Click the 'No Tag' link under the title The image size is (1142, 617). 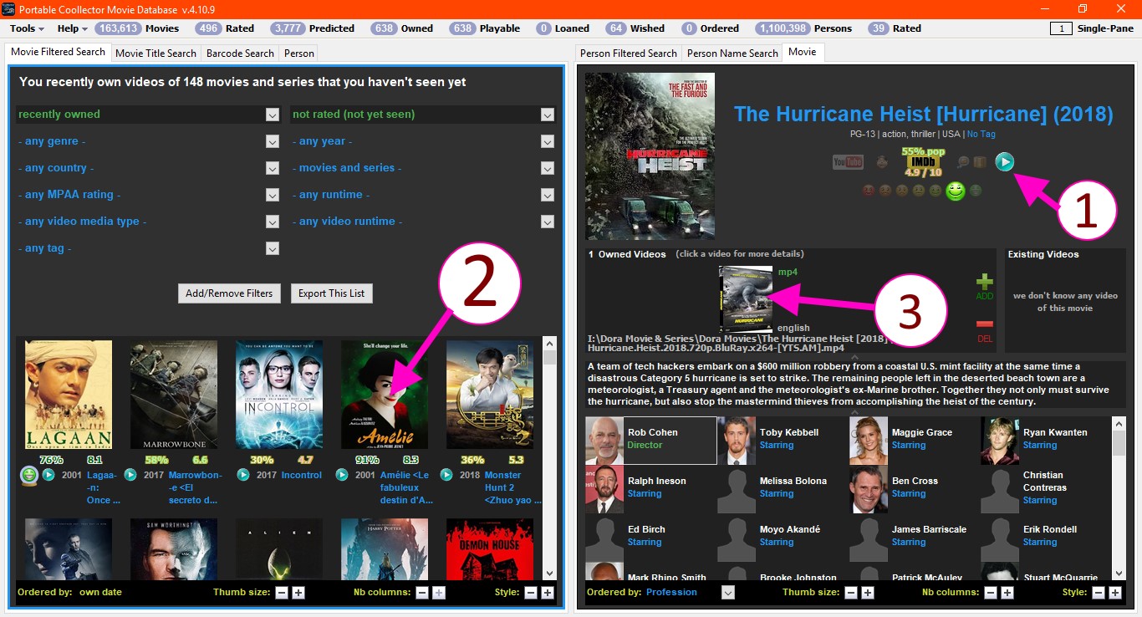point(981,134)
